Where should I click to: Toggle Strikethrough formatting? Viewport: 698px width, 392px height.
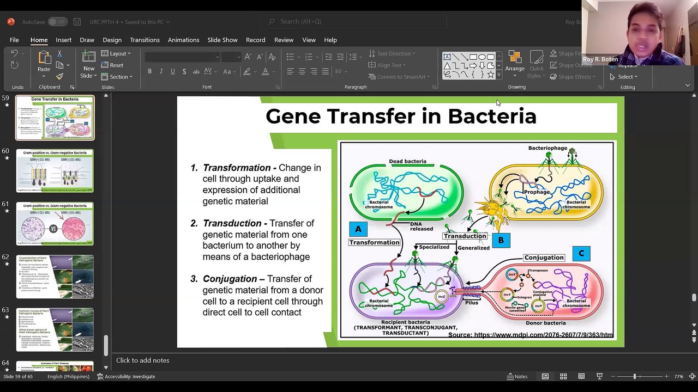tap(195, 71)
